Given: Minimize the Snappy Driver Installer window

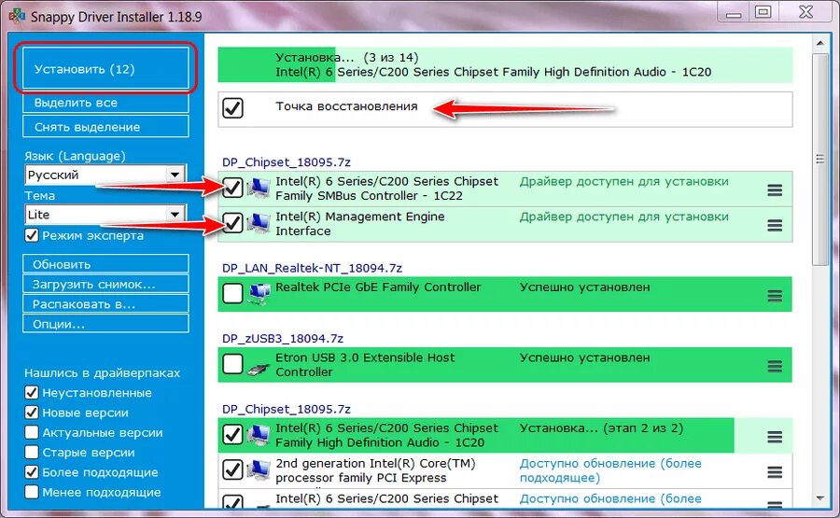Looking at the screenshot, I should tap(734, 12).
